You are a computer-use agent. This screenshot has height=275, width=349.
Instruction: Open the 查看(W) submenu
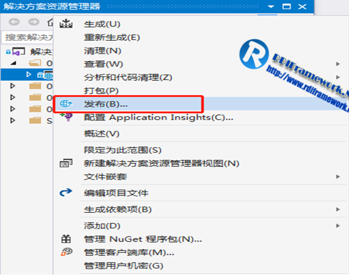[103, 64]
